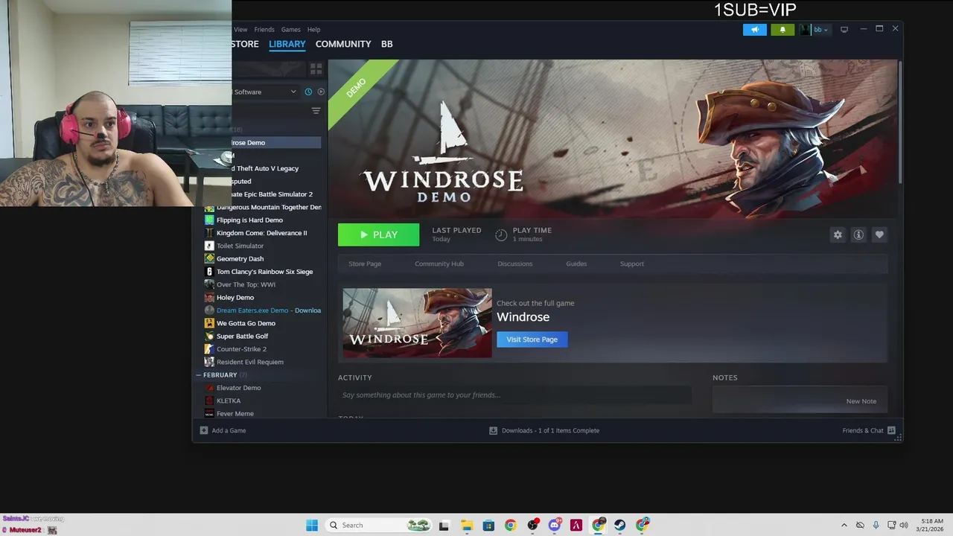Open the Community Hub game tab
Image resolution: width=953 pixels, height=536 pixels.
point(439,264)
